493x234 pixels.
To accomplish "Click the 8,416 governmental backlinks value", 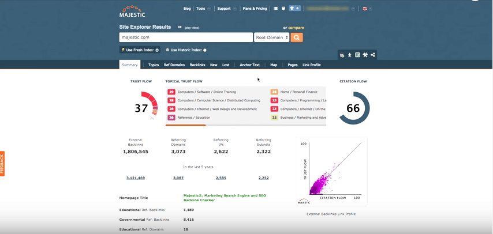I will point(189,220).
